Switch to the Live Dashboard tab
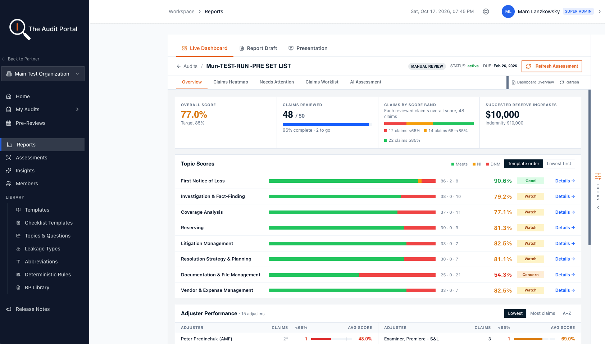Viewport: 605px width, 344px height. click(x=205, y=48)
